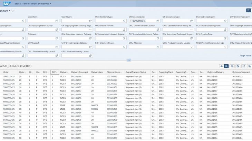Sort by the DeliveryDocument column header
This screenshot has width=252, height=141.
[x=80, y=72]
